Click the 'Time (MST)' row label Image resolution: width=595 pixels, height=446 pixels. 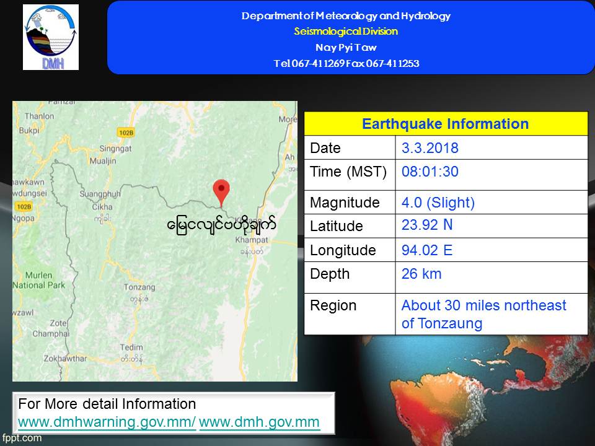(348, 172)
